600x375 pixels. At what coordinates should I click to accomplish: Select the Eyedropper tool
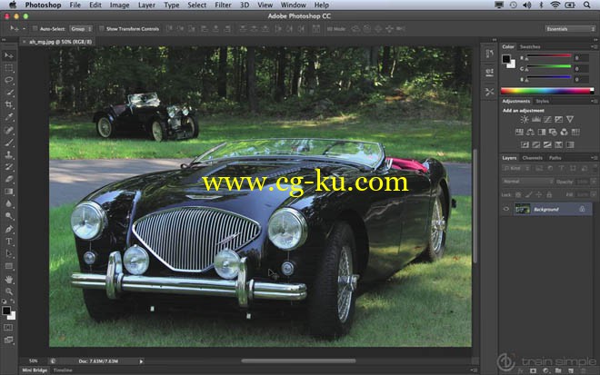[9, 117]
